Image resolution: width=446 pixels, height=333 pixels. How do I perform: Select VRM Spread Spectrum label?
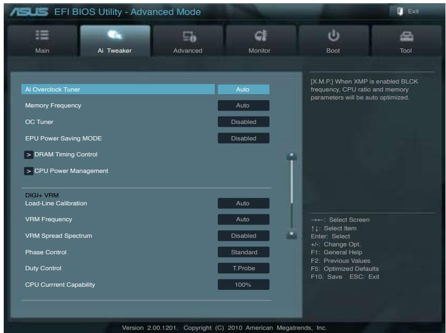coord(59,236)
